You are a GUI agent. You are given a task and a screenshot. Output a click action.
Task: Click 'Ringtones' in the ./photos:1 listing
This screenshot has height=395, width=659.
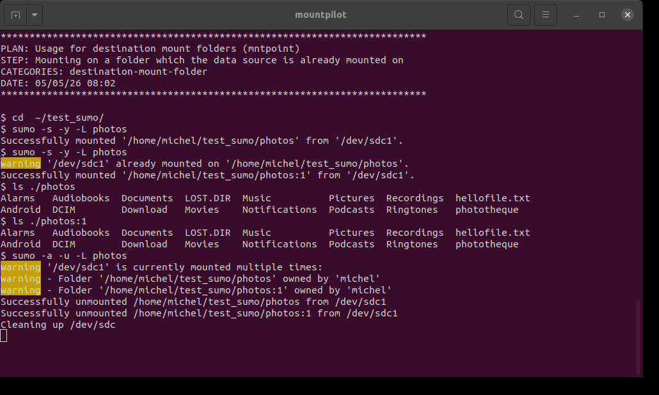(x=412, y=244)
